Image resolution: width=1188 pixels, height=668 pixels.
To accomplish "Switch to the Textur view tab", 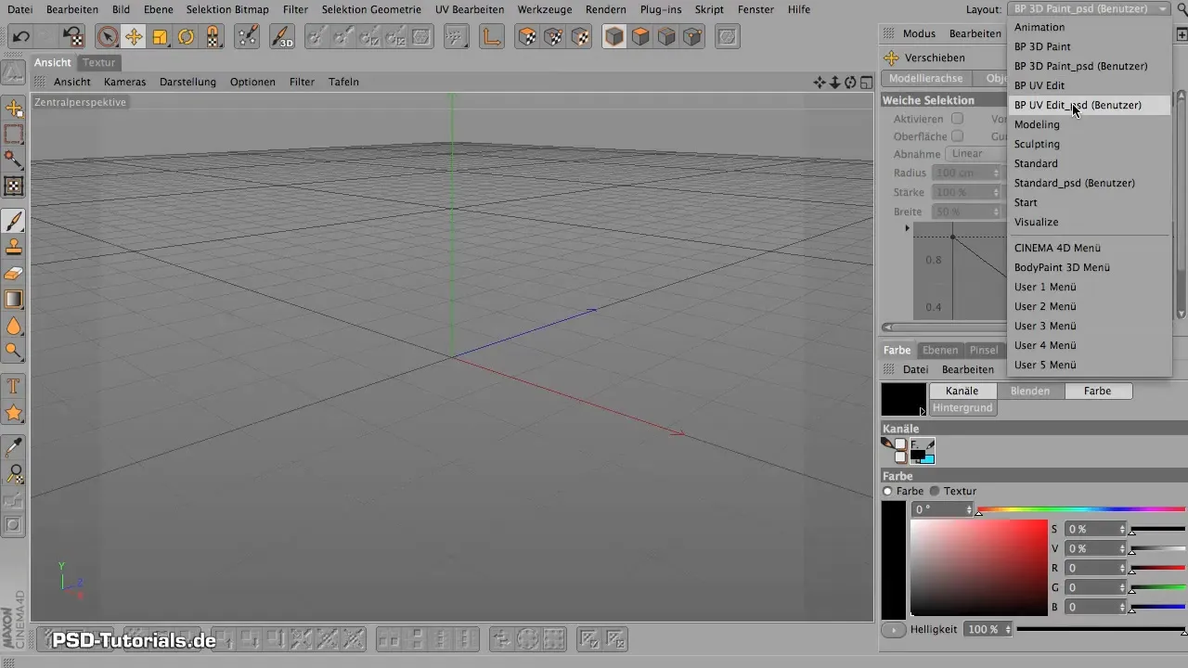I will click(x=98, y=62).
